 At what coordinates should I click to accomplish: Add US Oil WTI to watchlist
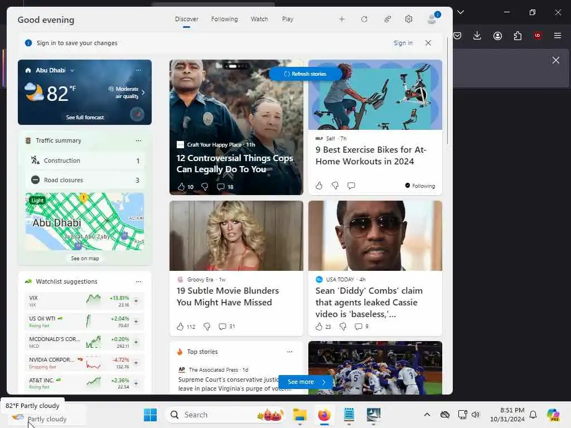136,322
